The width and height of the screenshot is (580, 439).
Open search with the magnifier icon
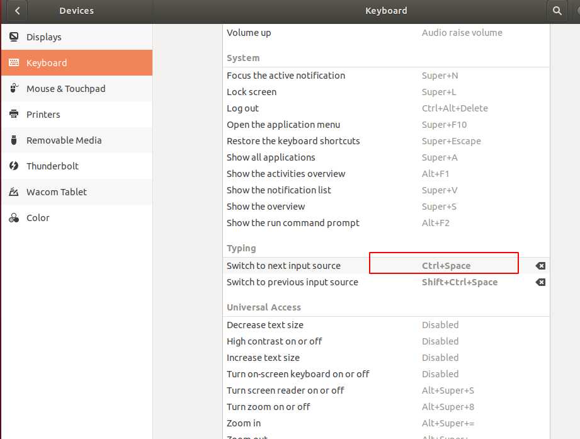(x=557, y=11)
